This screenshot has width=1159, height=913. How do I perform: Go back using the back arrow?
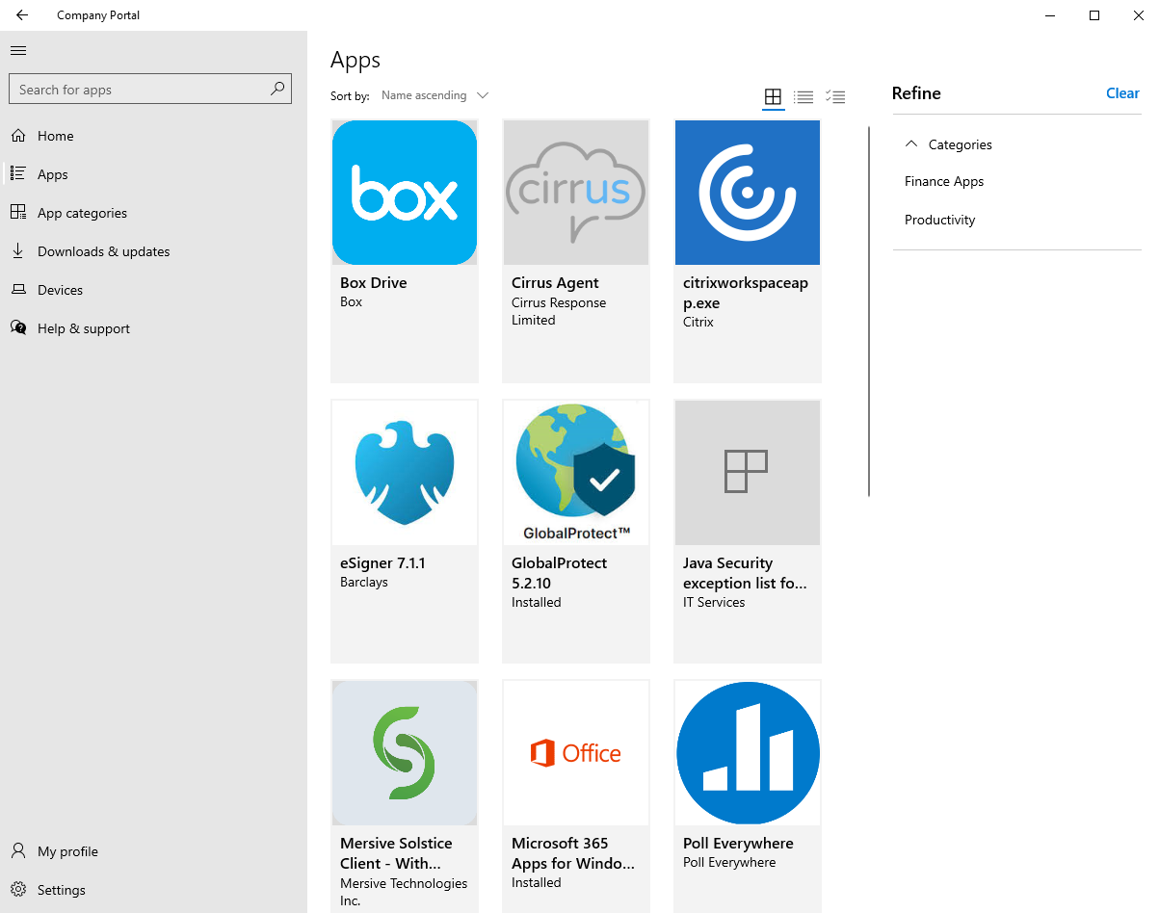point(22,15)
